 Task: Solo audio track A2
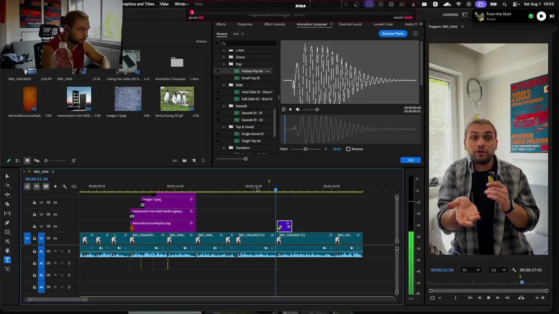click(x=62, y=263)
